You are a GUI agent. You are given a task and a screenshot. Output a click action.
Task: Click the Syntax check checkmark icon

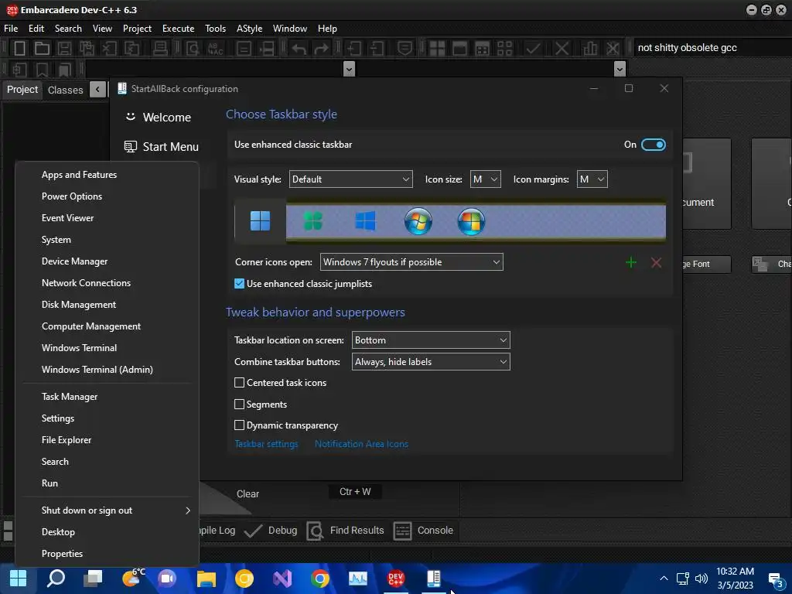532,48
